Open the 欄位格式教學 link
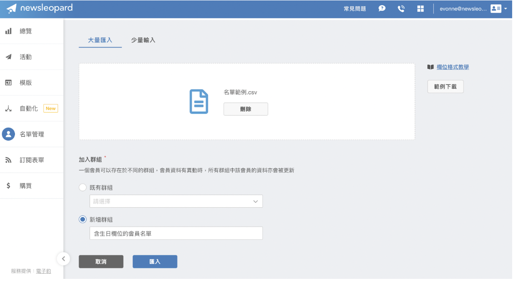The width and height of the screenshot is (513, 281). coord(452,67)
